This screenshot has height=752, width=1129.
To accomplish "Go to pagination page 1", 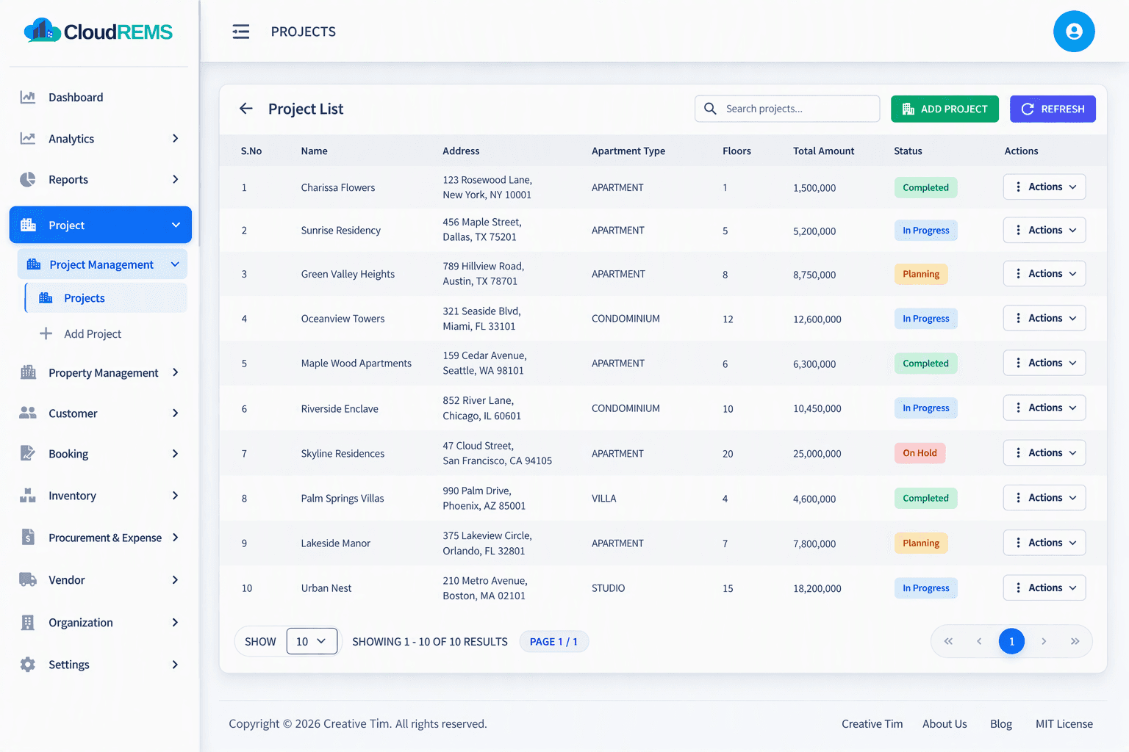I will [x=1011, y=641].
